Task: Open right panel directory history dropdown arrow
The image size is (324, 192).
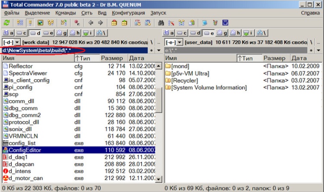Action: 319,50
